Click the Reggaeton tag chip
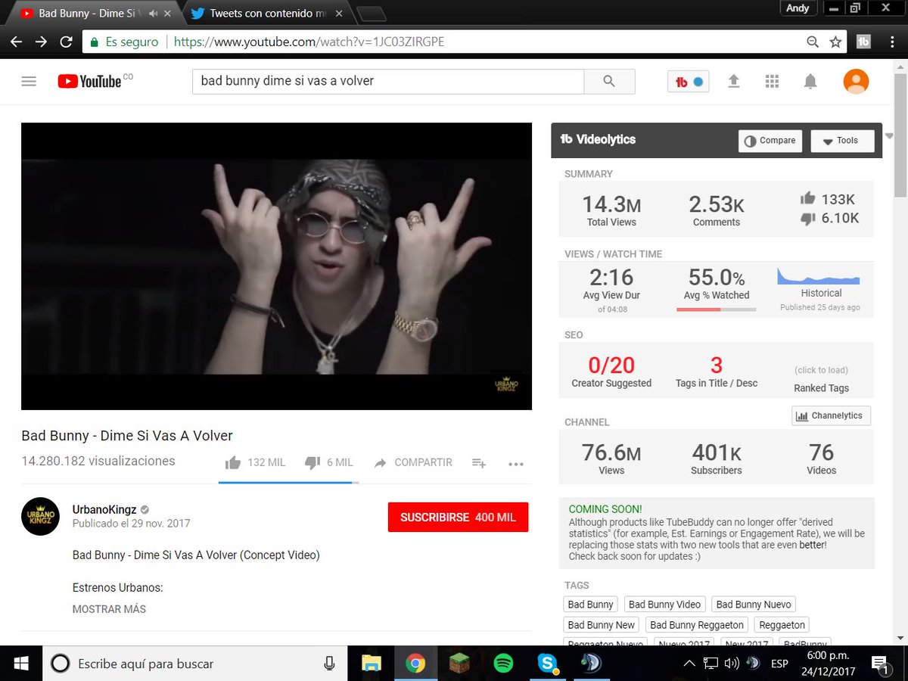Image resolution: width=908 pixels, height=681 pixels. (782, 625)
